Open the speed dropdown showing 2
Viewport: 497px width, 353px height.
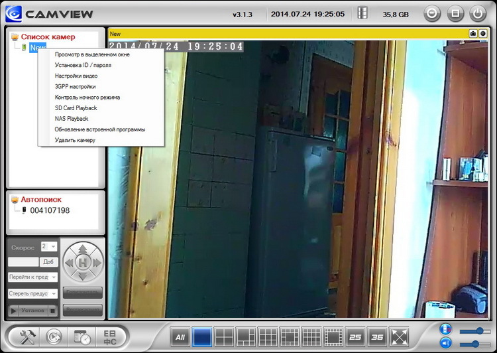pyautogui.click(x=49, y=246)
